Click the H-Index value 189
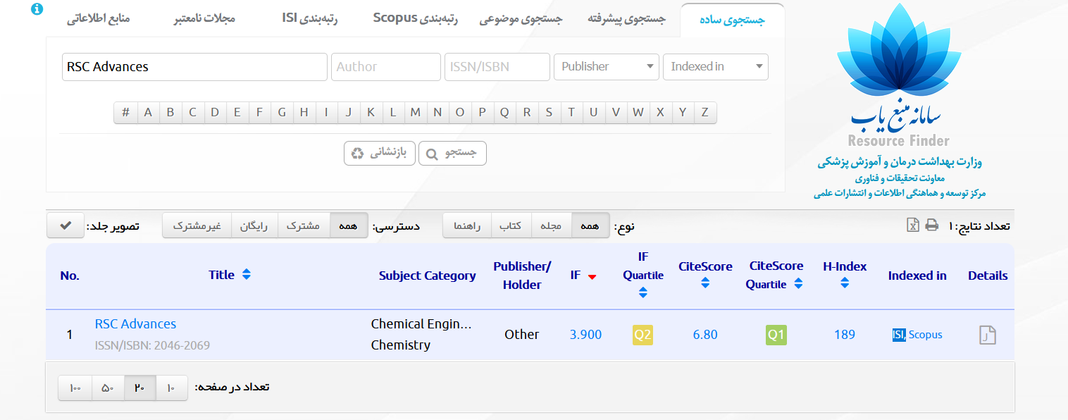1068x420 pixels. pos(845,335)
